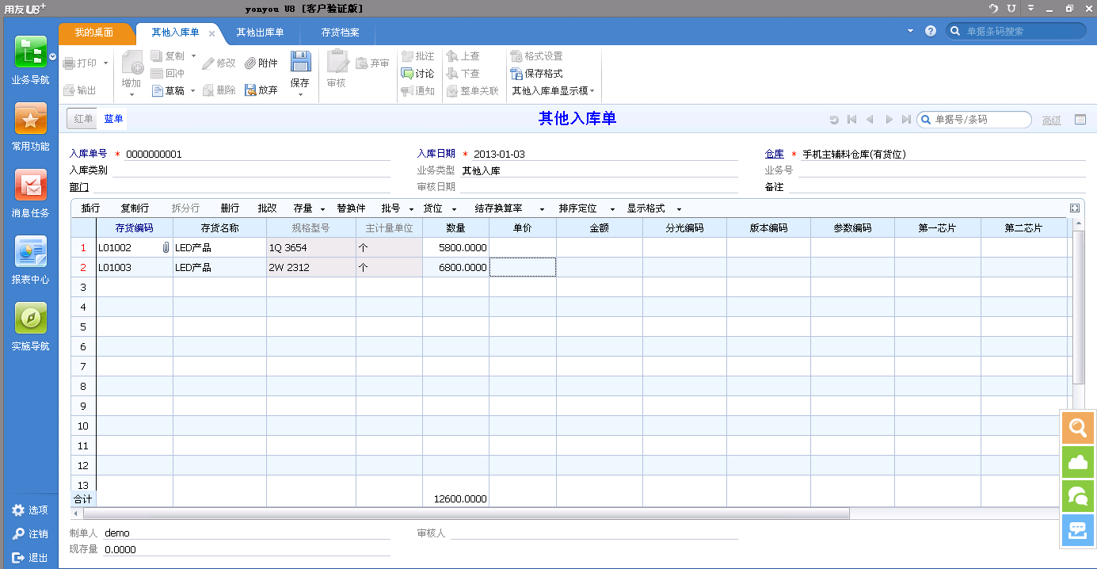The image size is (1097, 569).
Task: Open the 货位 dropdown
Action: [440, 208]
